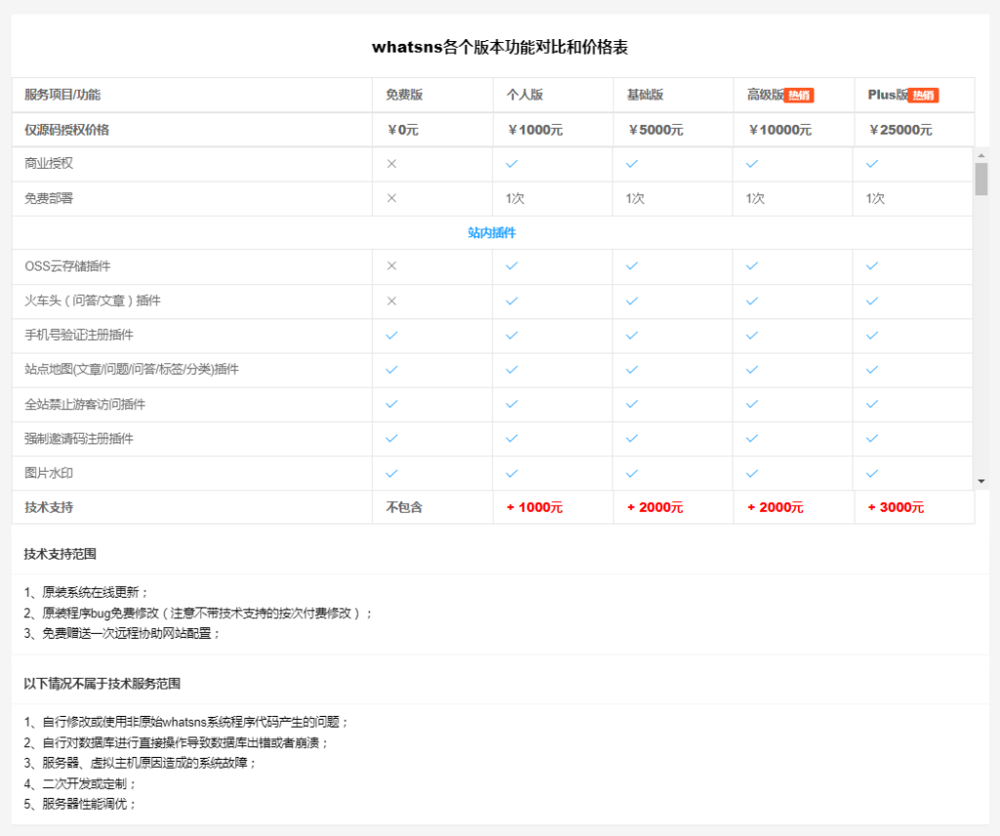The width and height of the screenshot is (1000, 836).
Task: Click the checkmark for 手机号验证注册插件 under Plus版
Action: pyautogui.click(x=872, y=335)
